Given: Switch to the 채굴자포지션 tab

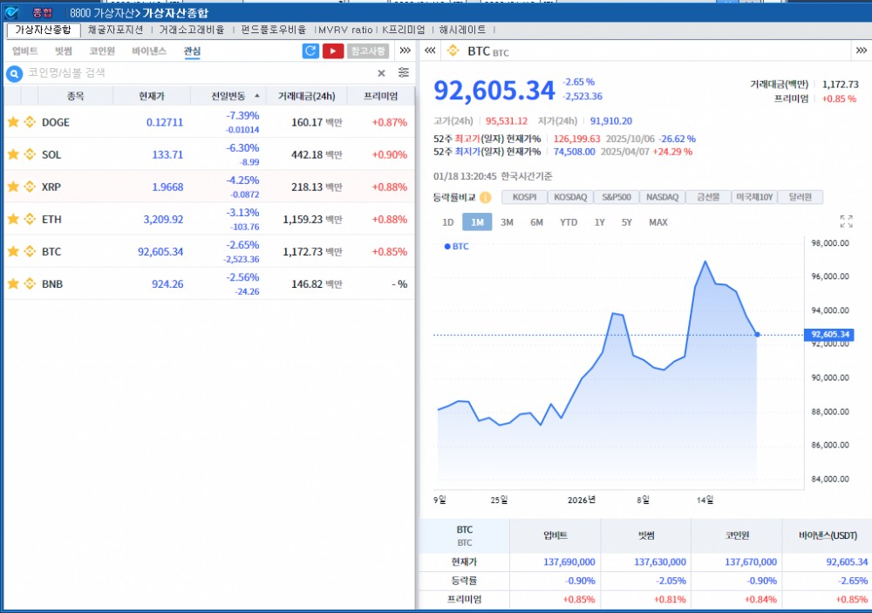Looking at the screenshot, I should coord(117,29).
